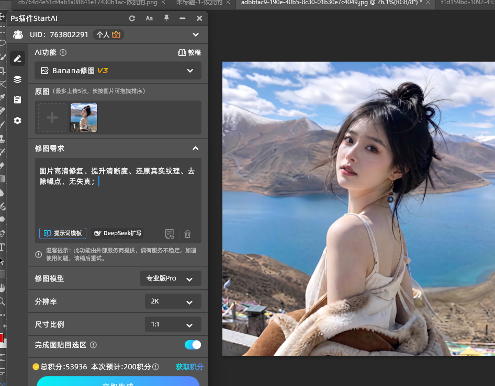Open the Banana修图 V3 function dropdown
Screen dimensions: 495x386
[x=118, y=71]
